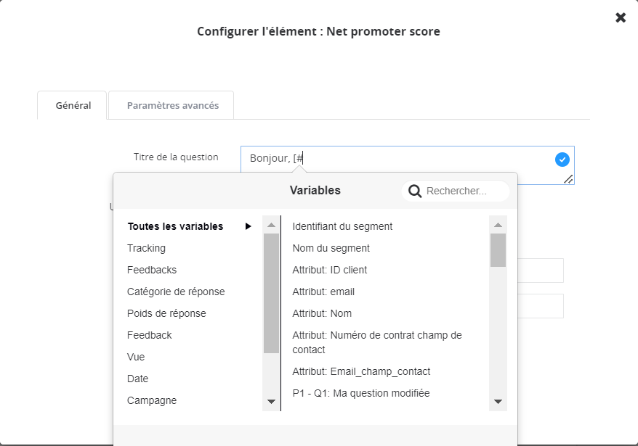Choose the Catégorie de réponse category
This screenshot has height=446, width=638.
coord(176,292)
